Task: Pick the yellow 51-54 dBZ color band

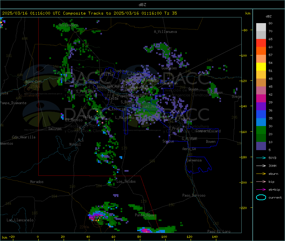Action: click(261, 67)
